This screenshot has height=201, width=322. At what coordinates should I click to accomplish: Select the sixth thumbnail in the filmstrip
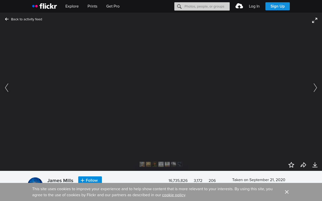[174, 164]
